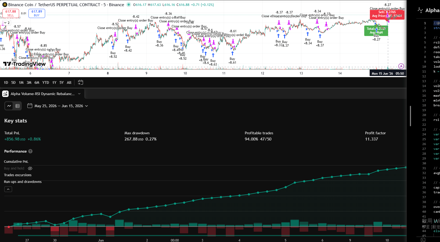Click line number 1 in the code editor
This screenshot has width=440, height=242.
tap(425, 23)
